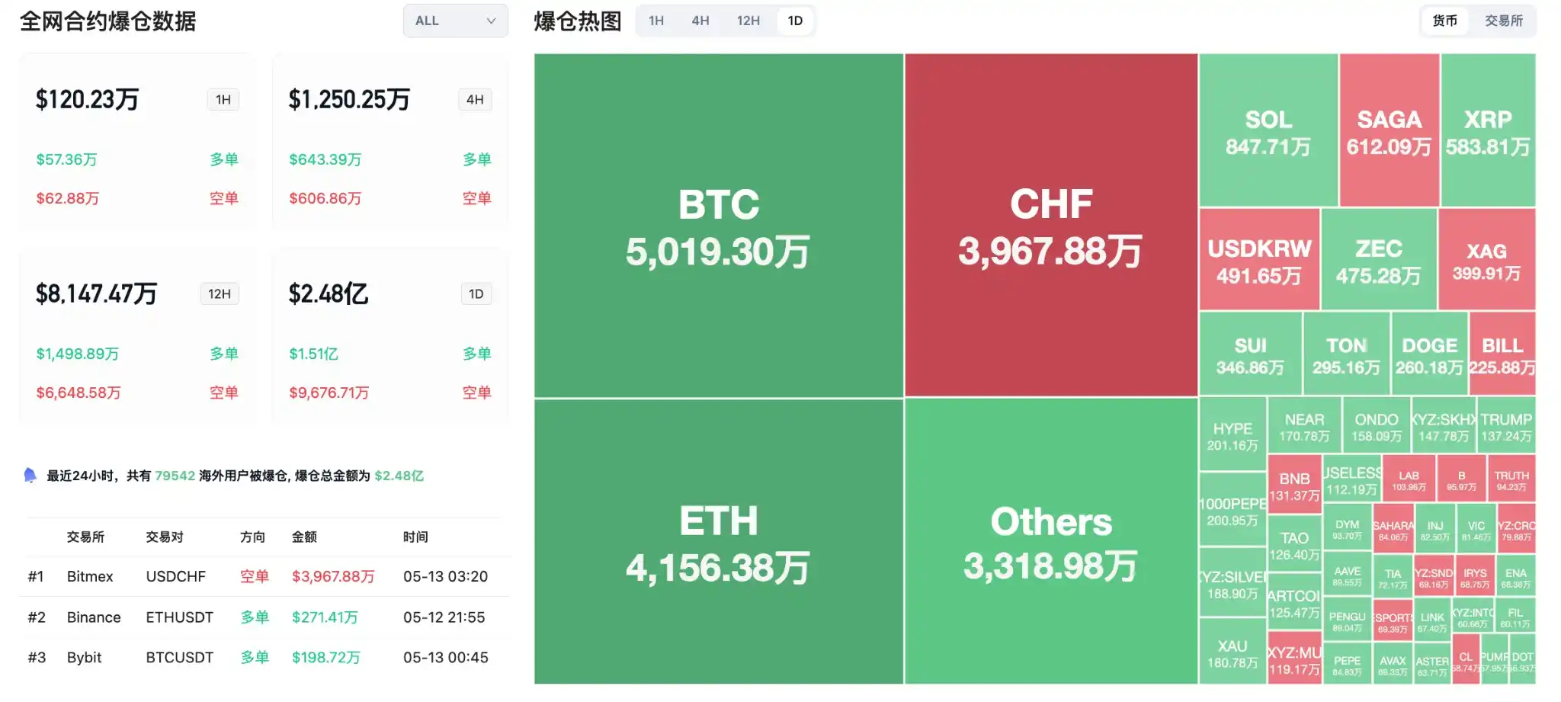Select the ETH liquidation tile

coord(719,541)
